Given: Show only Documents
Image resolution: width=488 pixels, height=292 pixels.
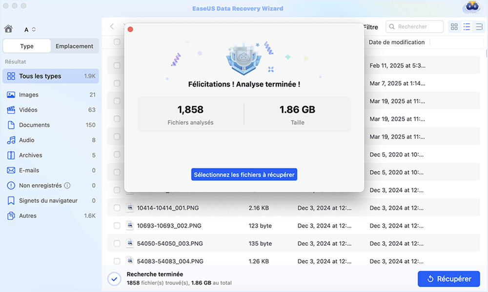Looking at the screenshot, I should pyautogui.click(x=51, y=125).
